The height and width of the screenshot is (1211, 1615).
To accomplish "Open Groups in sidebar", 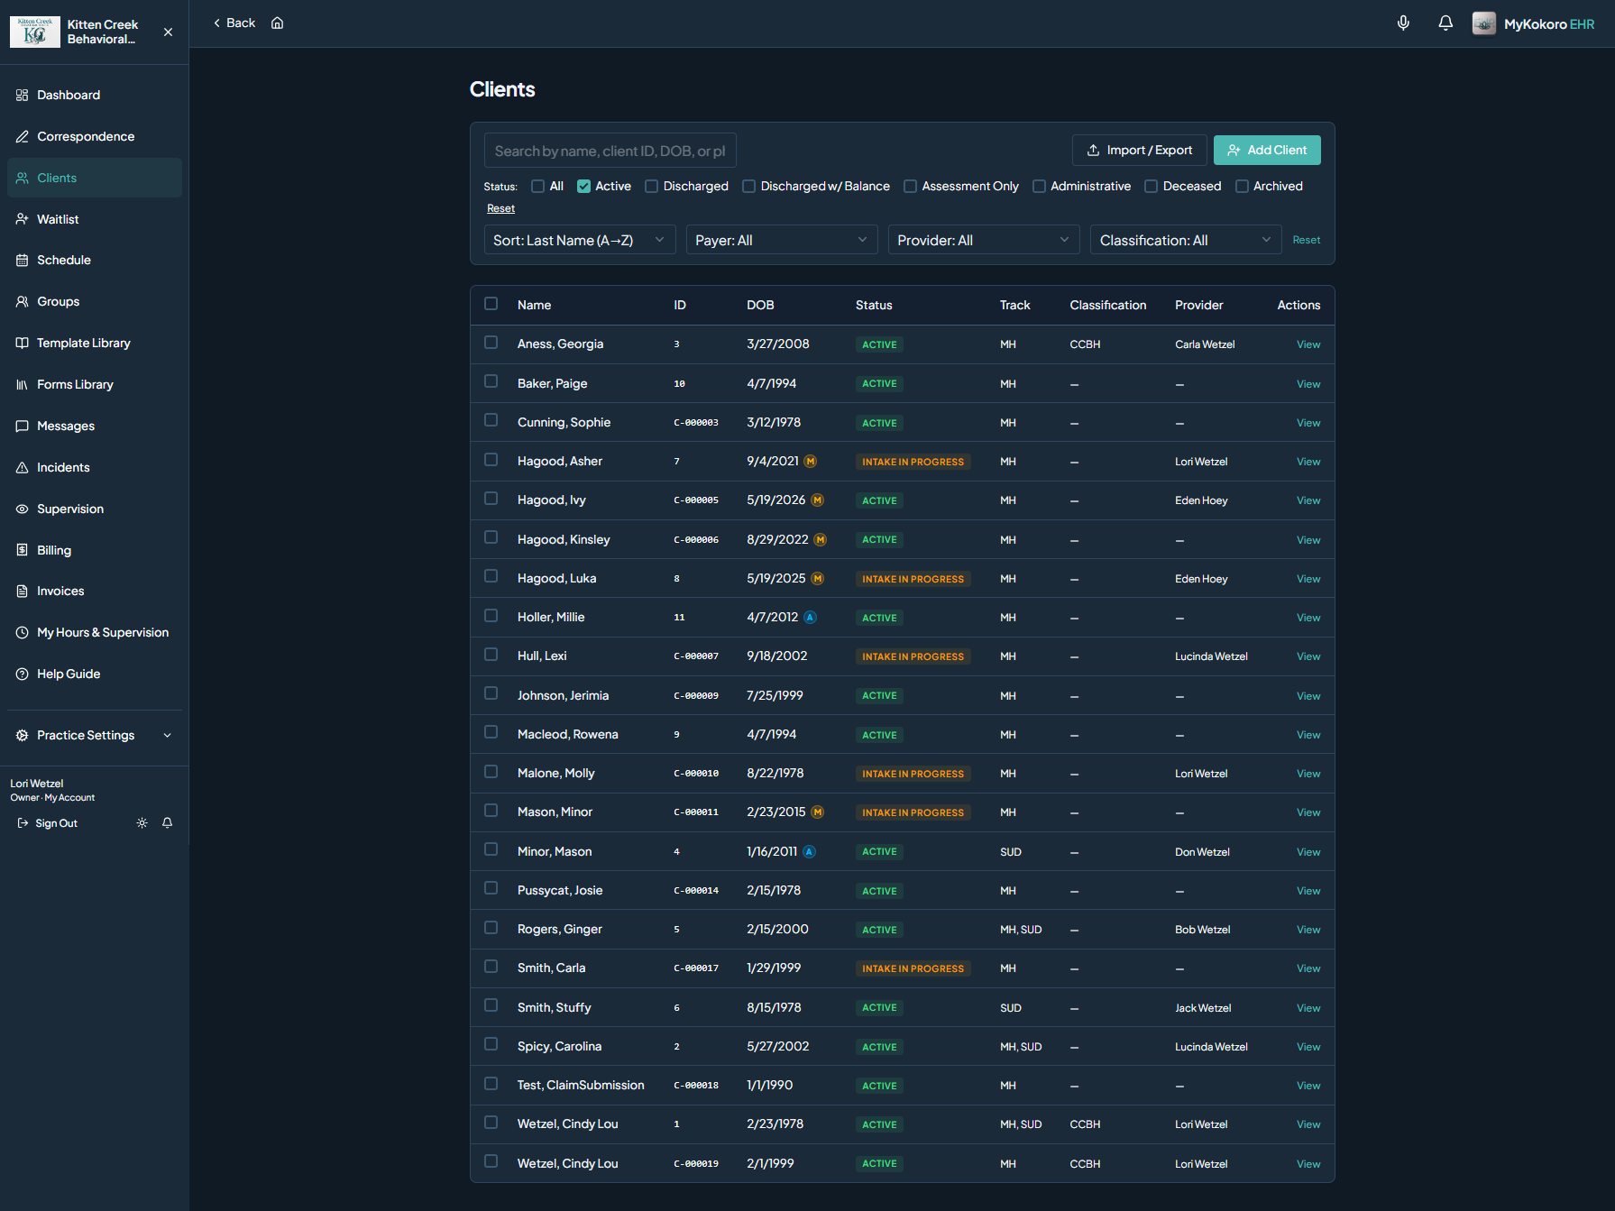I will pos(95,301).
